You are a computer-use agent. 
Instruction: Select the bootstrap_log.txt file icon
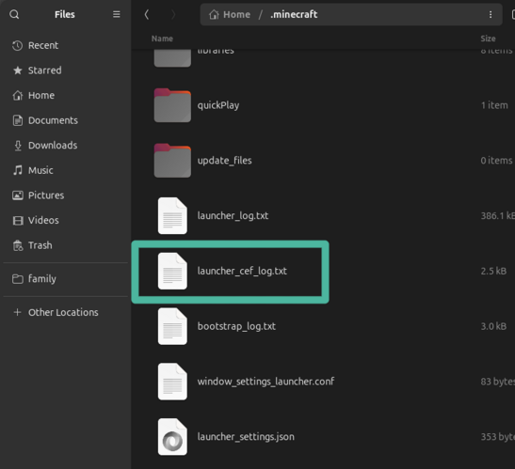pos(172,326)
